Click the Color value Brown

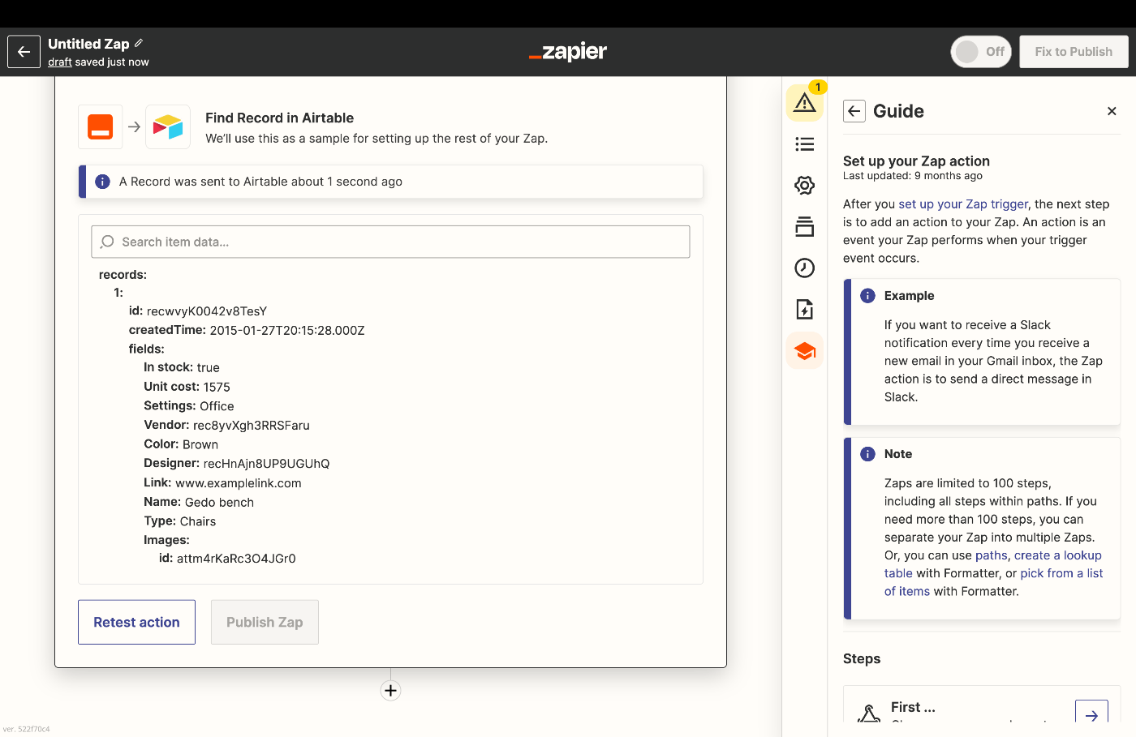(200, 445)
